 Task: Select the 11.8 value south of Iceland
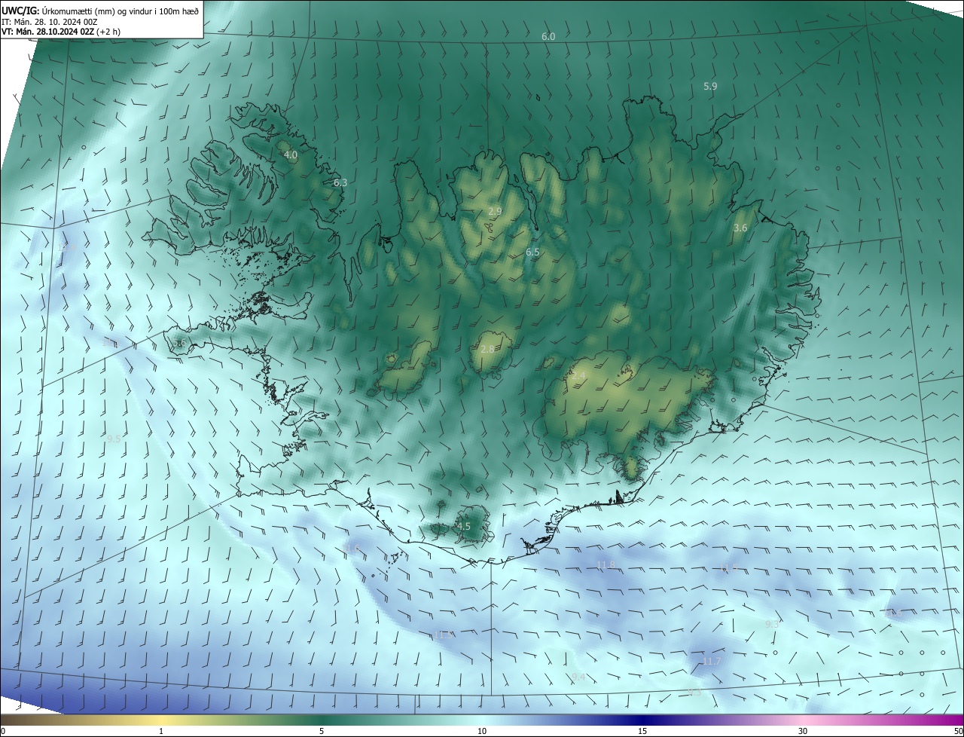point(606,565)
